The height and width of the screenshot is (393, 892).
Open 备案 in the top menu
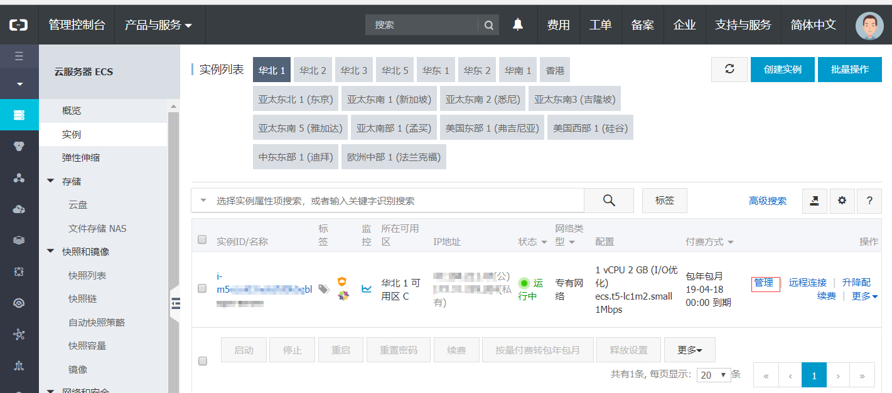pyautogui.click(x=642, y=25)
